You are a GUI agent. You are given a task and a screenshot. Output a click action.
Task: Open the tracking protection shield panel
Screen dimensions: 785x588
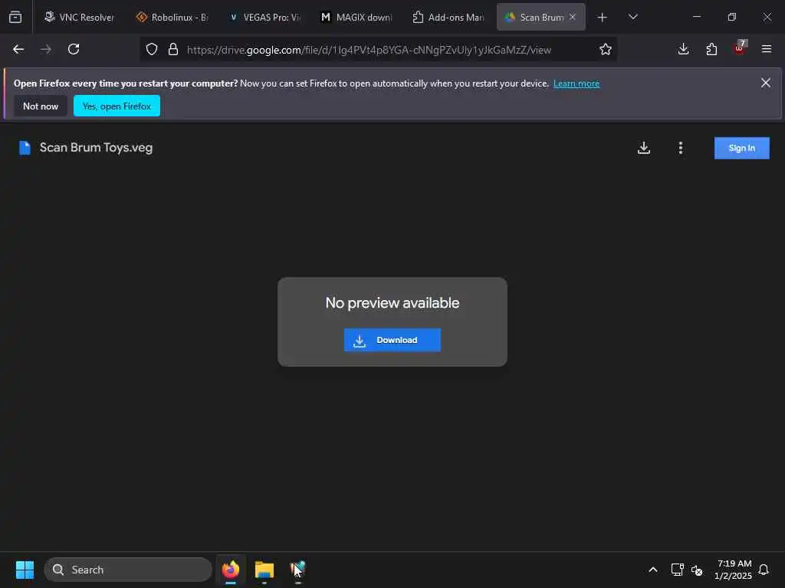(x=152, y=49)
